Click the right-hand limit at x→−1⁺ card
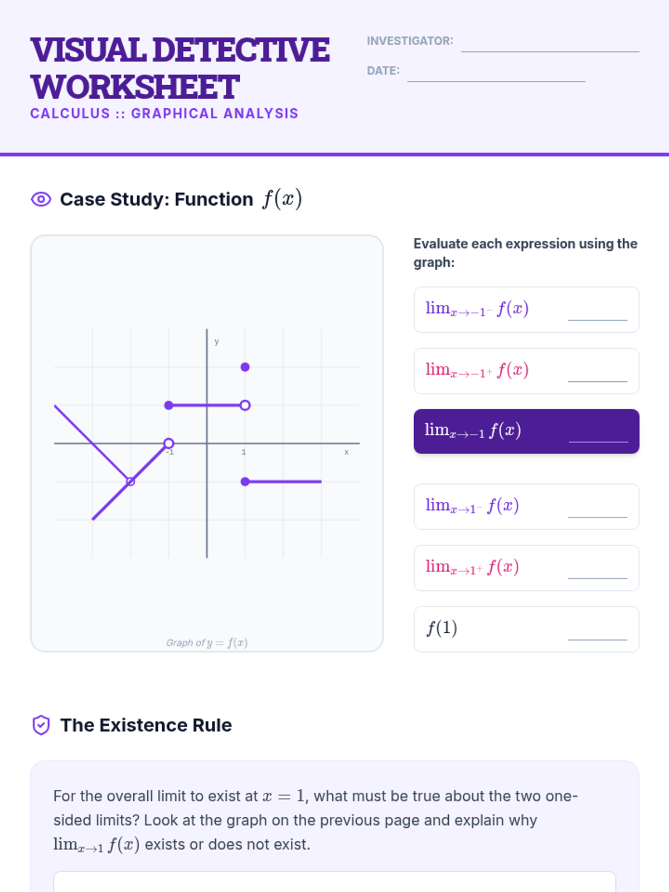 click(x=526, y=371)
